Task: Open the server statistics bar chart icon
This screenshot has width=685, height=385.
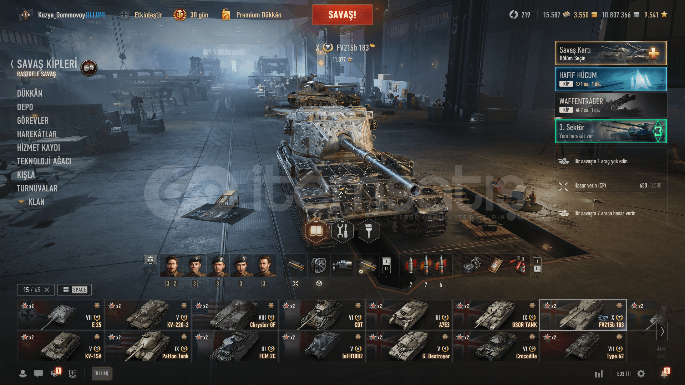Action: 599,374
